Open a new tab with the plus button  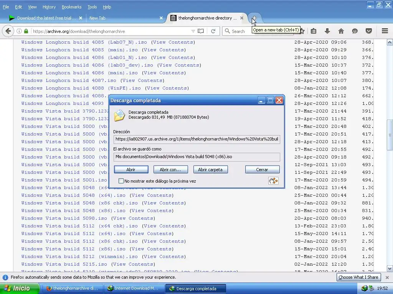tap(254, 18)
